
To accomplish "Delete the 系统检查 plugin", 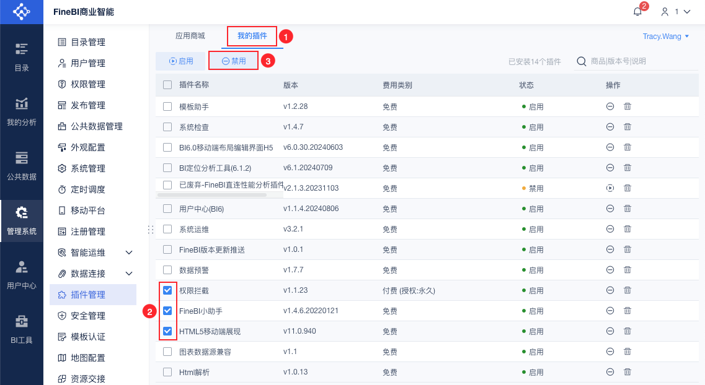I will click(627, 127).
